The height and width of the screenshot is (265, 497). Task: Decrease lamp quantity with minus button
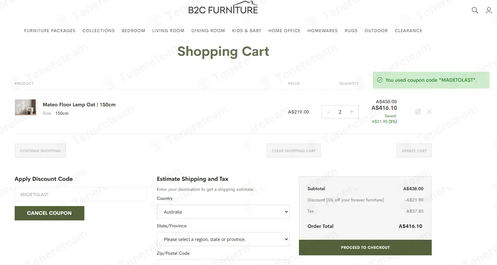328,112
